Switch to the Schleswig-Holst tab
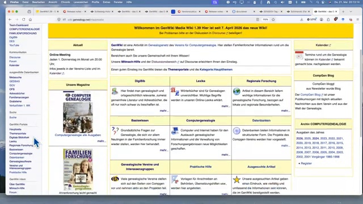The width and height of the screenshot is (363, 204). coord(102,11)
